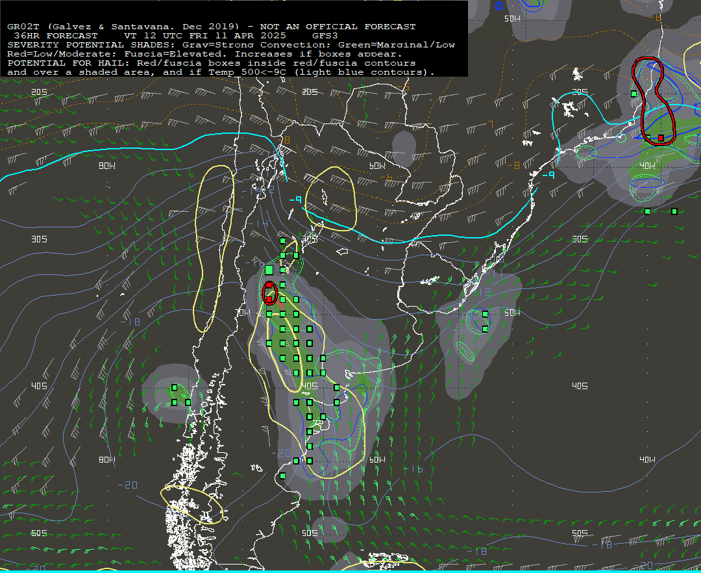Click the orange '-6' contour label over Brazil
701x573 pixels.
coord(386,179)
